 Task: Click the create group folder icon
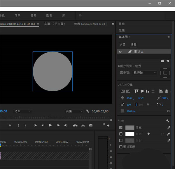point(162,61)
